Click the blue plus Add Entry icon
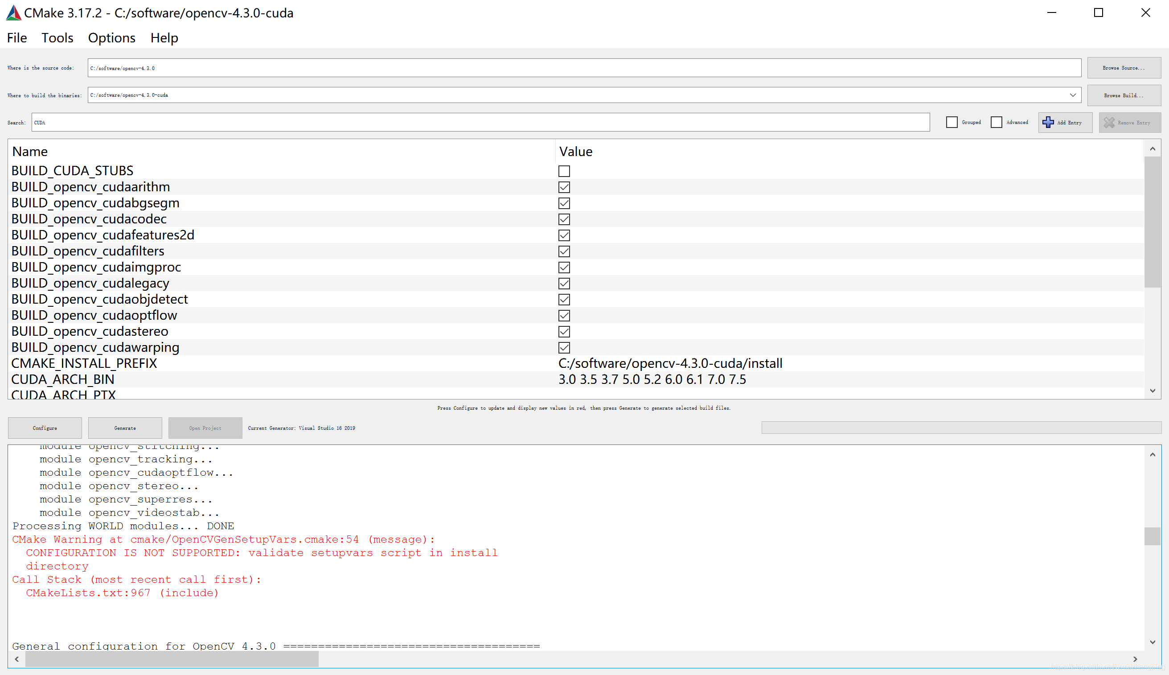This screenshot has height=675, width=1169. tap(1048, 123)
